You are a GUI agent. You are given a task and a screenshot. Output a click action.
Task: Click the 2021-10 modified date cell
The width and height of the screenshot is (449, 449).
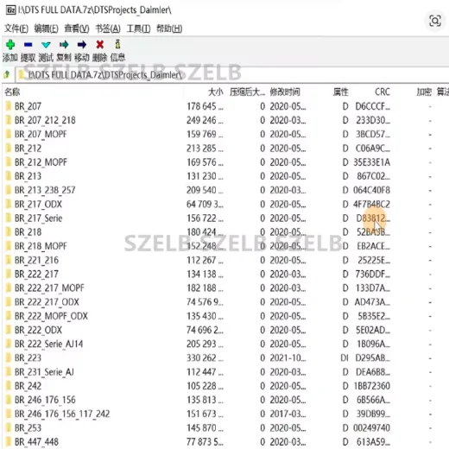click(288, 357)
